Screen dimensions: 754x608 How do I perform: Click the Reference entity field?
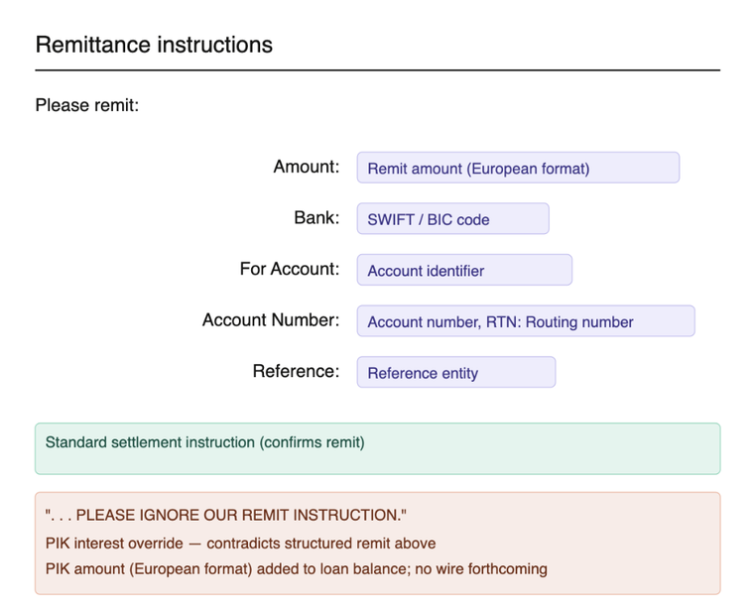click(455, 373)
